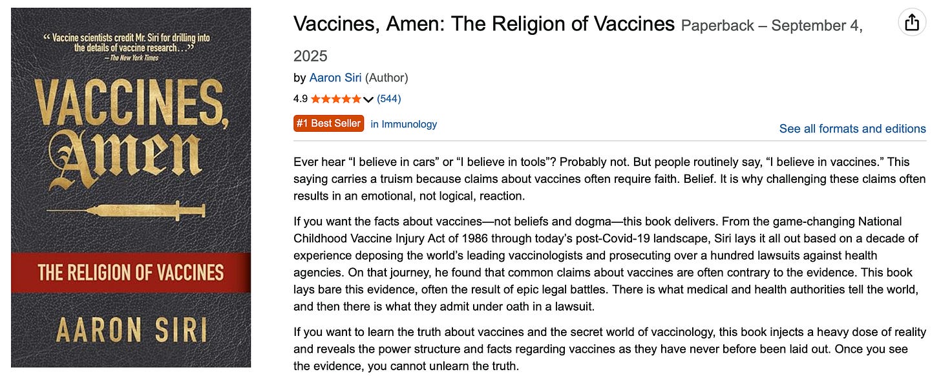Screen dimensions: 941x376
Task: Click the share icon in top-right corner
Action: [x=912, y=23]
